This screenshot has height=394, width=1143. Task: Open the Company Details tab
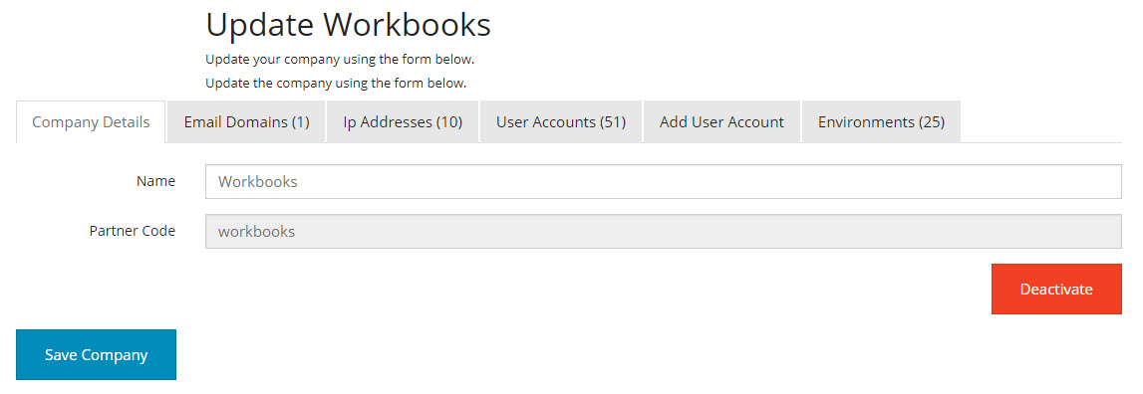pyautogui.click(x=91, y=121)
